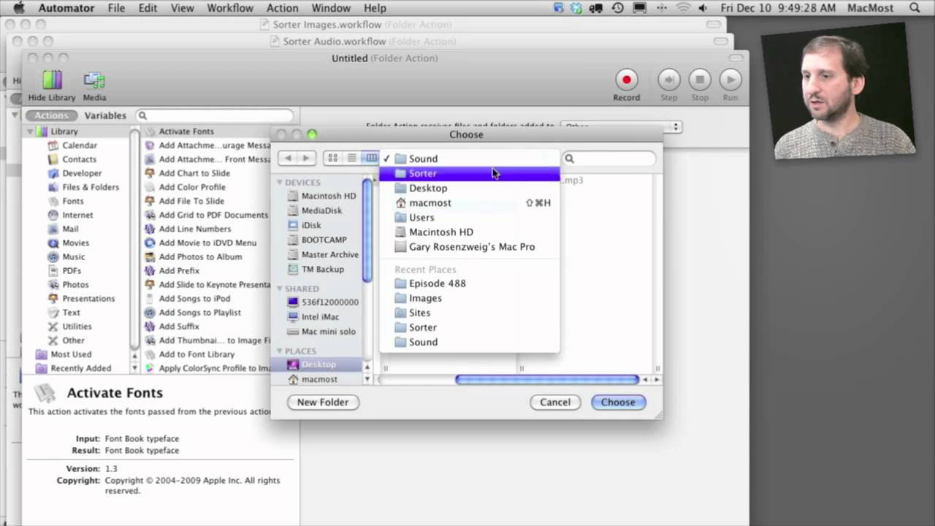This screenshot has height=526, width=935.
Task: Open the Workflow menu
Action: (230, 8)
